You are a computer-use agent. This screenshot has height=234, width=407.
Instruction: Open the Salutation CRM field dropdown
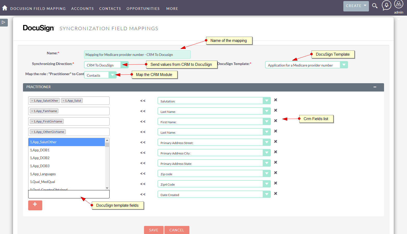point(214,101)
